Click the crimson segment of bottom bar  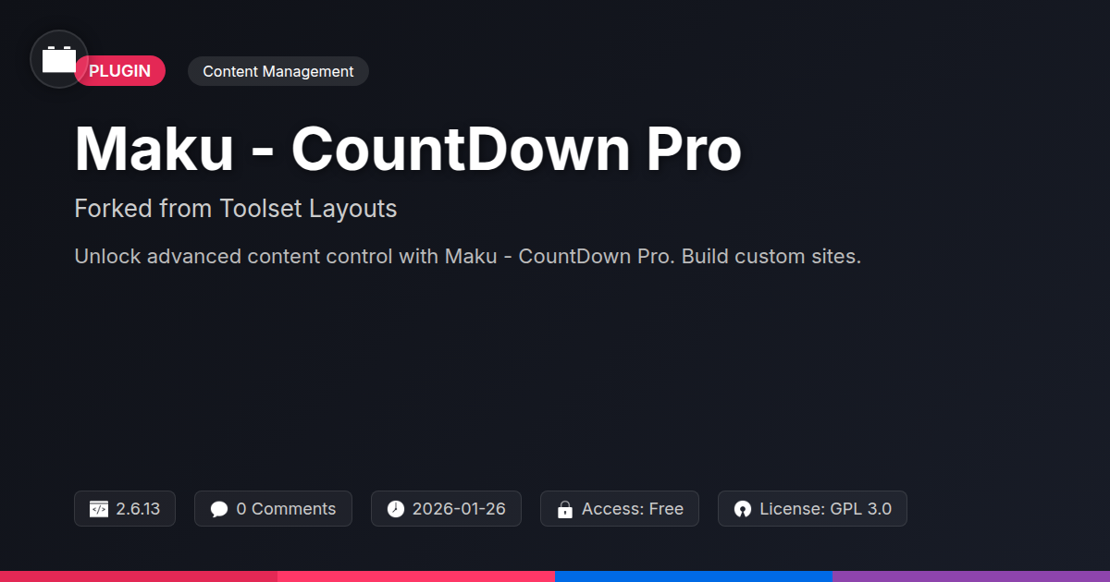coord(139,576)
